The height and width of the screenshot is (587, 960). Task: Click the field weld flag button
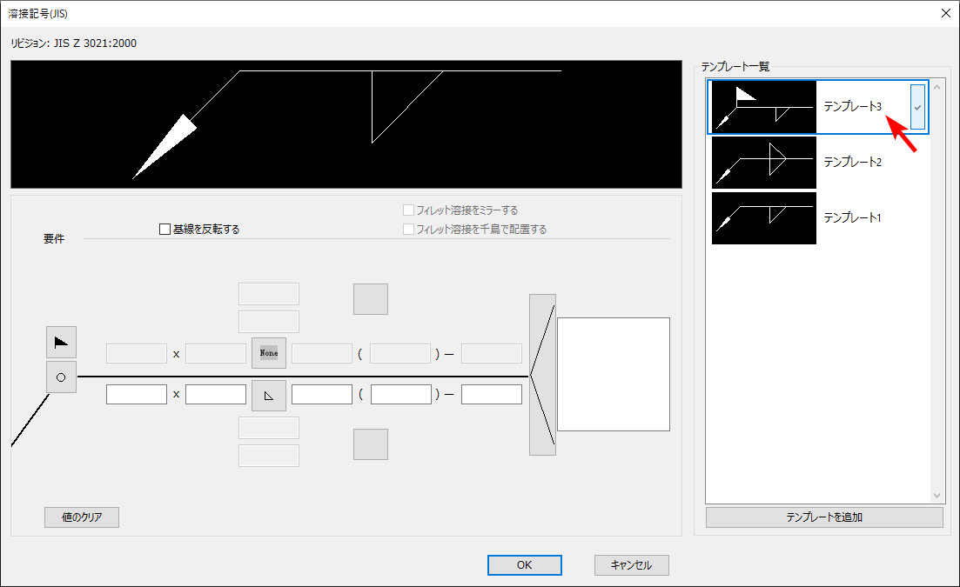pos(61,343)
